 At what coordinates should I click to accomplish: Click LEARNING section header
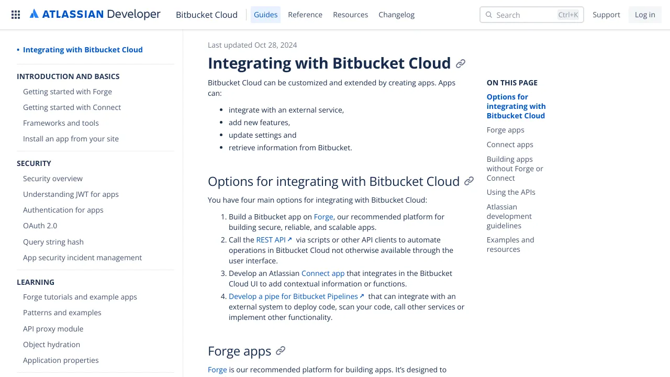pyautogui.click(x=36, y=282)
